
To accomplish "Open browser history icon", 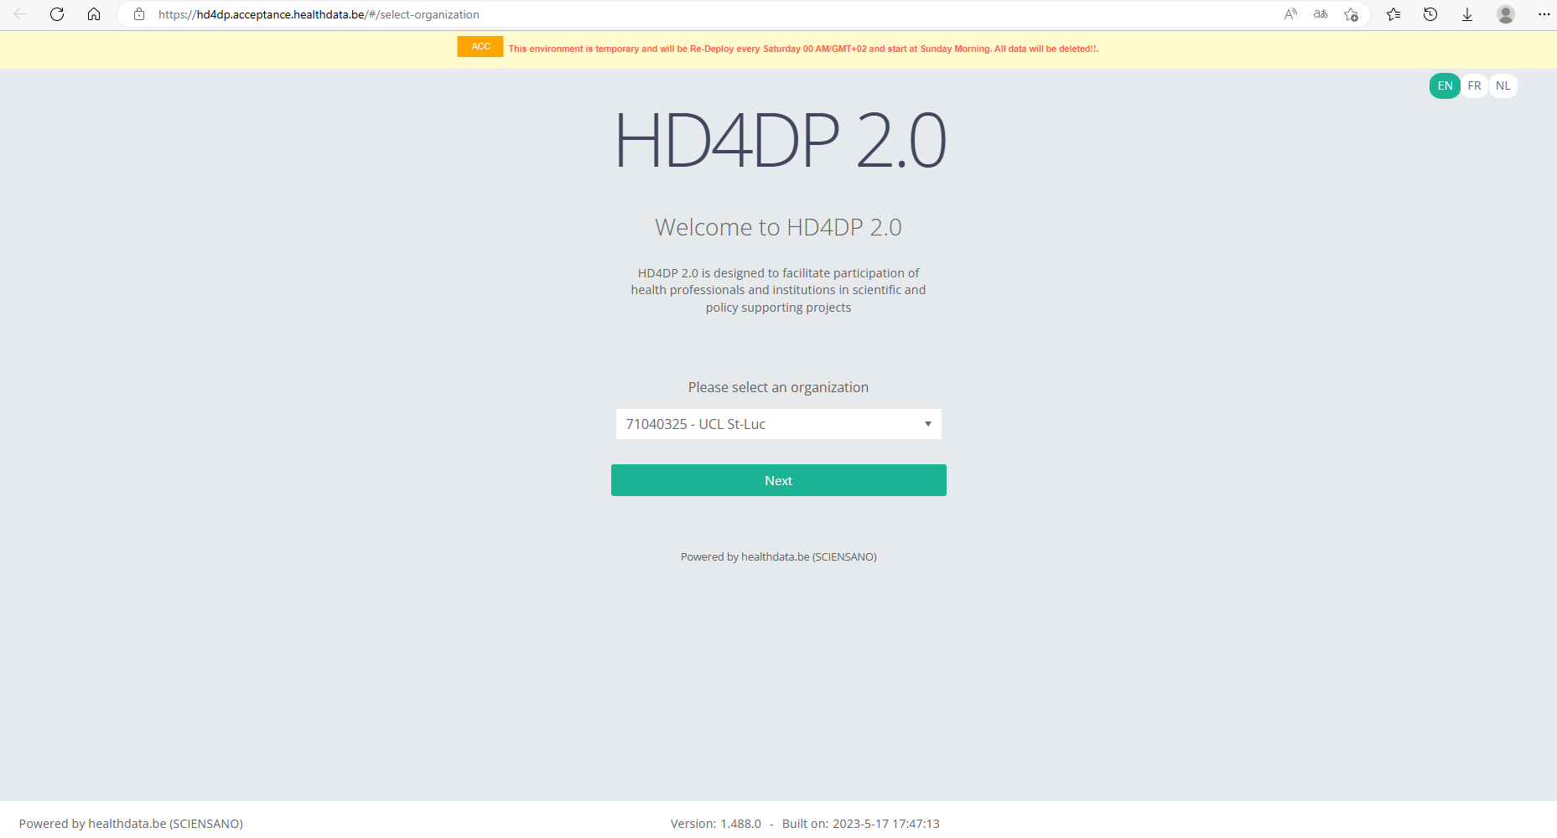I will pos(1430,14).
